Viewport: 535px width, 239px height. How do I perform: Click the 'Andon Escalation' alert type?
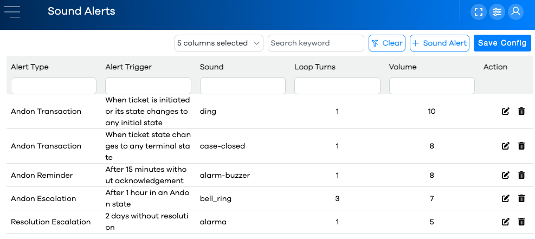[43, 198]
